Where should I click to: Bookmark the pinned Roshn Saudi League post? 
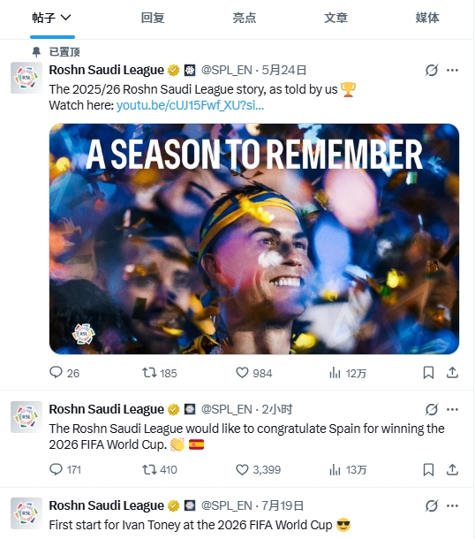pos(428,373)
